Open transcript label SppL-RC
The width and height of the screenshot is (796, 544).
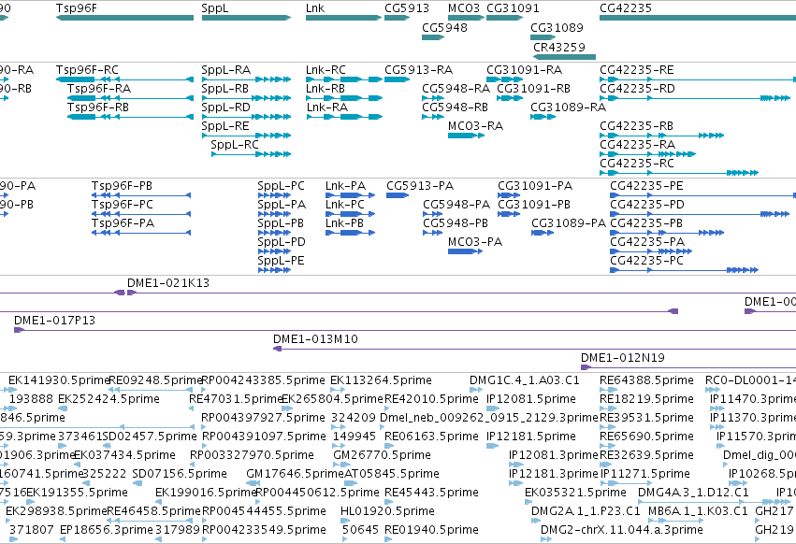point(235,145)
